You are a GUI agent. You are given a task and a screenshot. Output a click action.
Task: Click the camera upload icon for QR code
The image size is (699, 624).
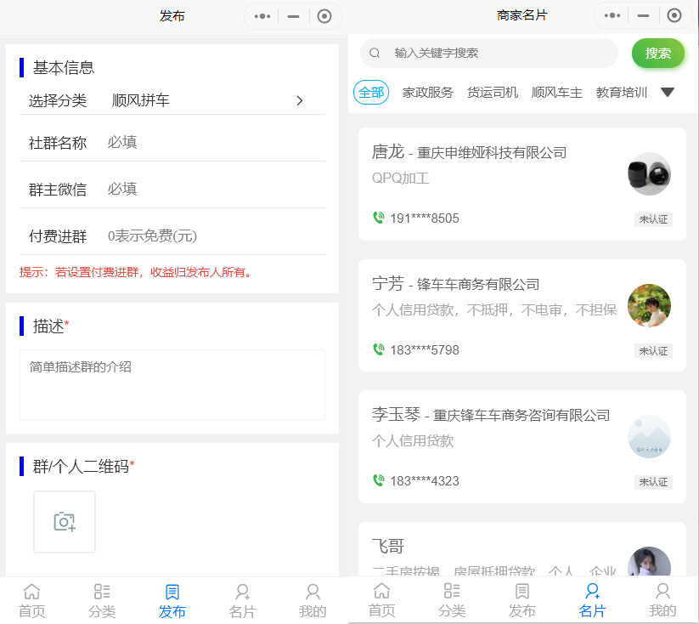(x=65, y=522)
